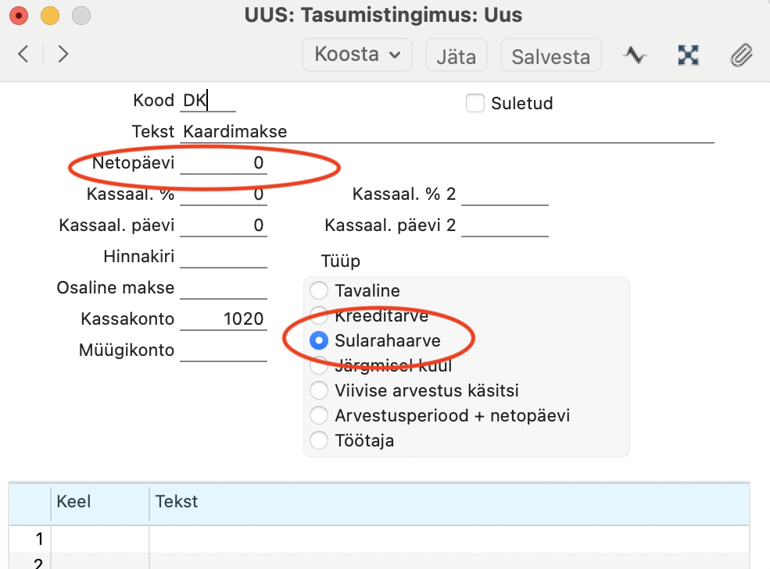The image size is (770, 569).
Task: Select row 1 of the language table
Action: [x=379, y=539]
